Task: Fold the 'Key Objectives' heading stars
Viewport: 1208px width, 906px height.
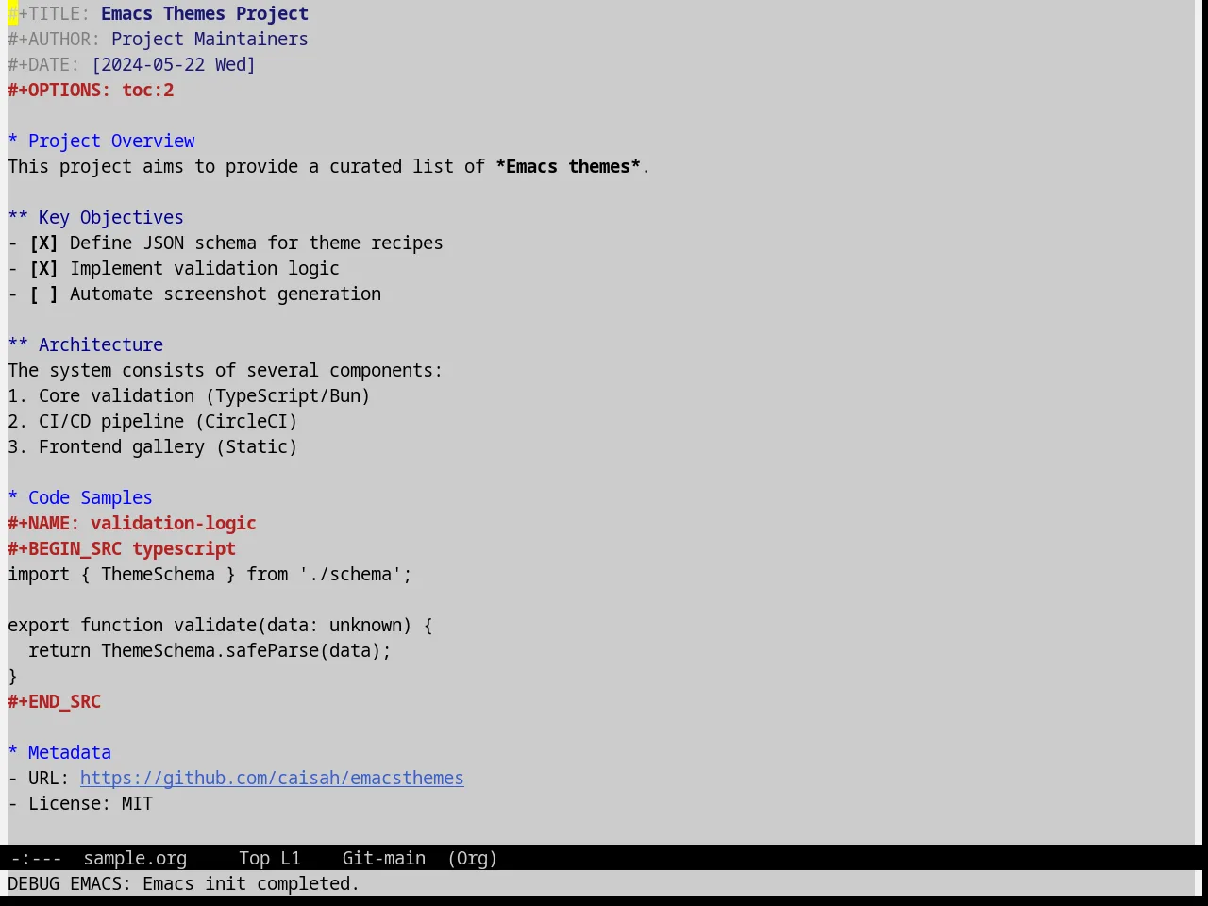Action: 18,218
